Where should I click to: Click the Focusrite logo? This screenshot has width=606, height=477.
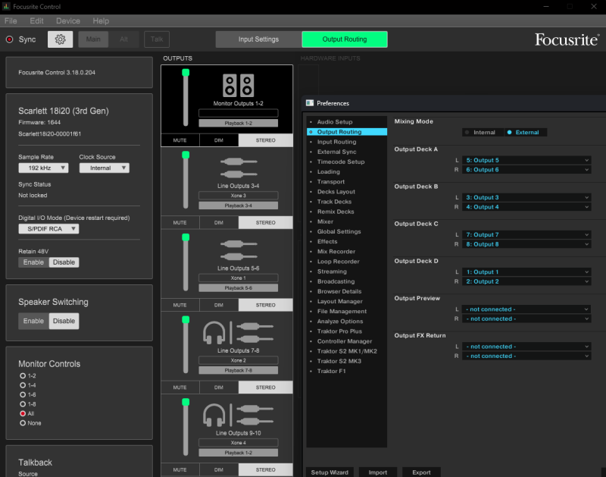tap(567, 39)
